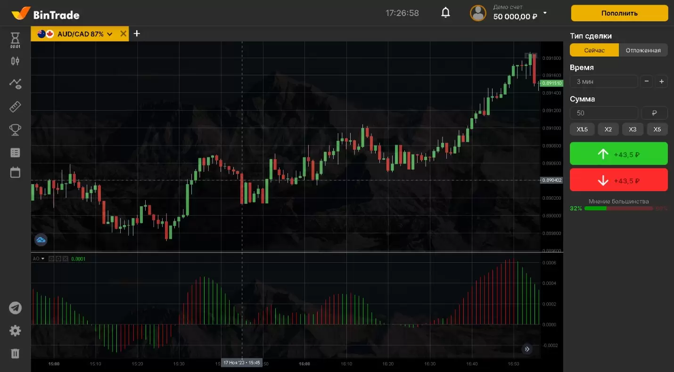Screen dimensions: 674x372
Task: Expand the AUD/CAD asset dropdown
Action: pyautogui.click(x=109, y=34)
